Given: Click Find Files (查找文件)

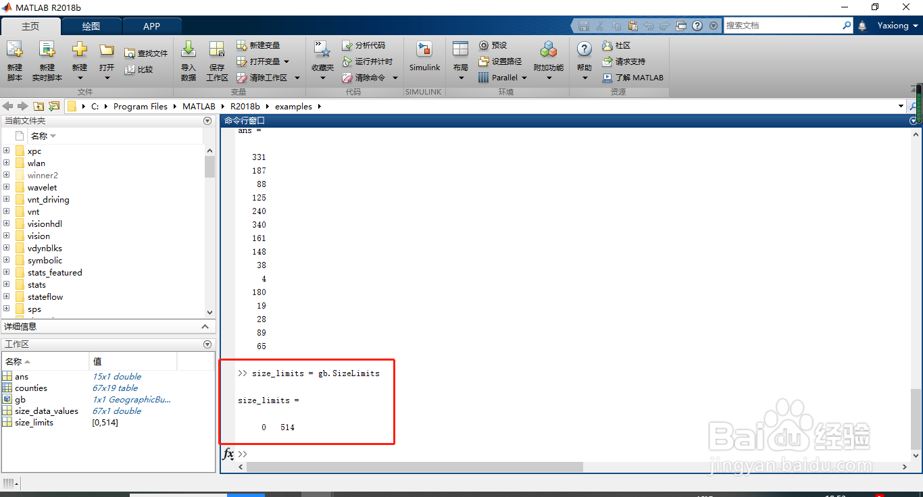Looking at the screenshot, I should (x=145, y=53).
